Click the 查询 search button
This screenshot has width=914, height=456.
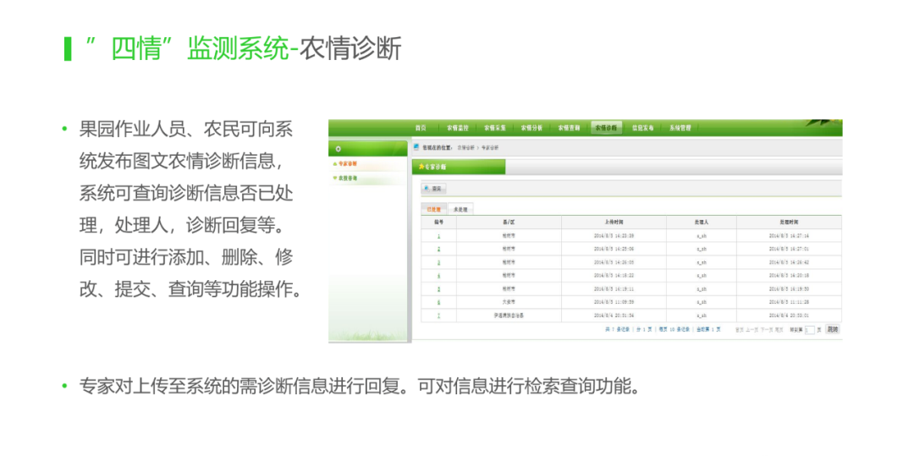pyautogui.click(x=434, y=189)
